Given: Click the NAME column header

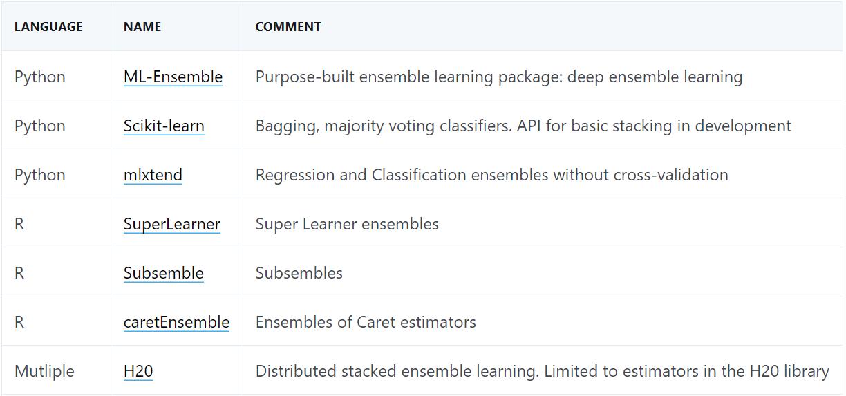Looking at the screenshot, I should click(x=142, y=27).
